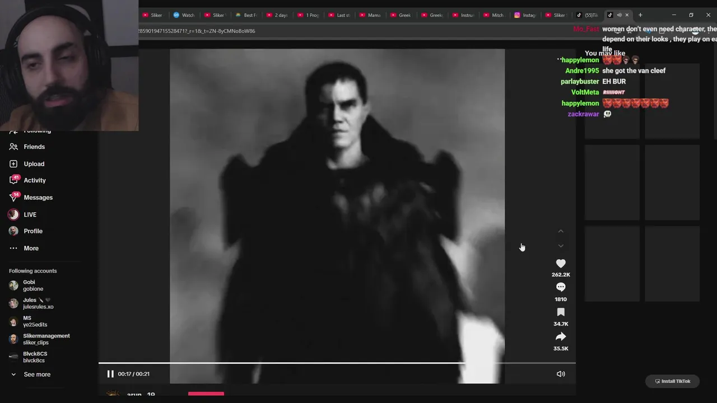The width and height of the screenshot is (717, 403).
Task: Click the video player frame
Action: click(337, 216)
